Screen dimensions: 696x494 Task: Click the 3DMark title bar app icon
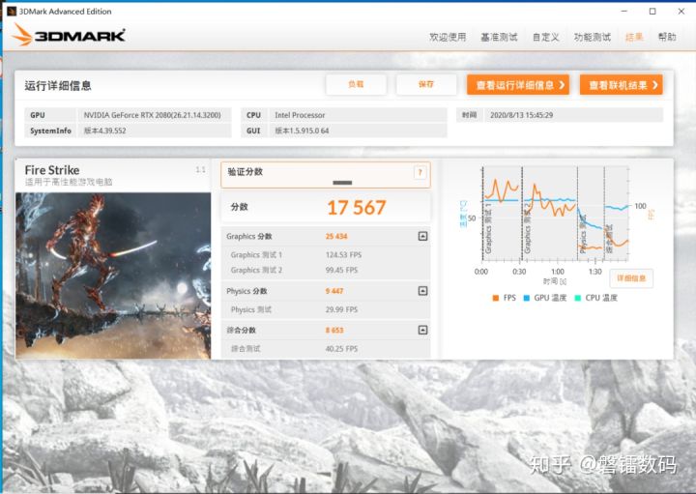pos(12,11)
